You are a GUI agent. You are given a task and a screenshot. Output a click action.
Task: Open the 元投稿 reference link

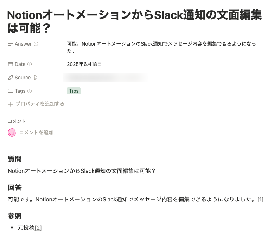tap(26, 228)
